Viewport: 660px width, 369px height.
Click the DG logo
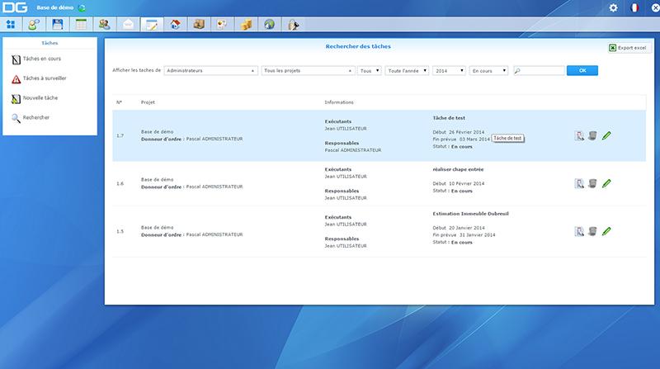tap(15, 7)
